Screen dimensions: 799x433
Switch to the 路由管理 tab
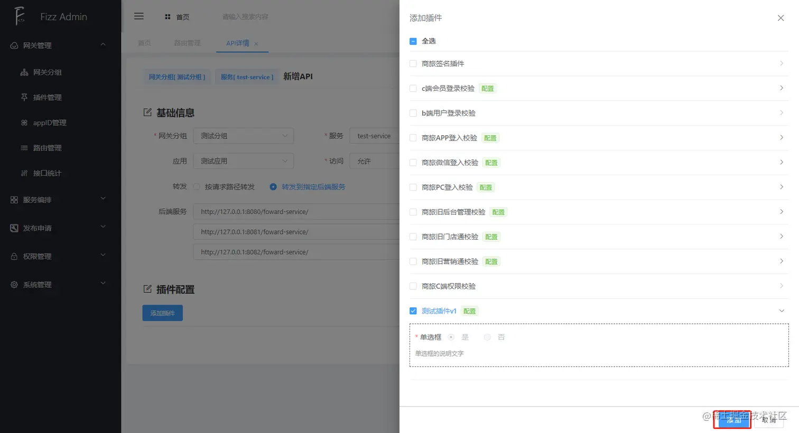tap(187, 43)
